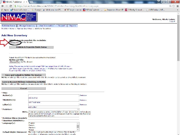
Task: Open the NIMAC Admin bookmark
Action: coord(92,10)
